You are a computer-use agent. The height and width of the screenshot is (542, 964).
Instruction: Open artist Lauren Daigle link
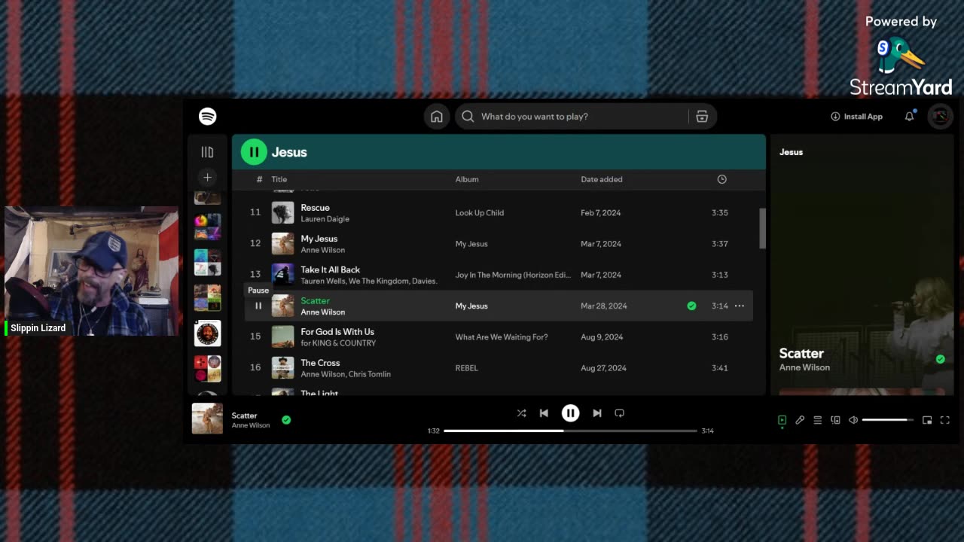click(325, 219)
